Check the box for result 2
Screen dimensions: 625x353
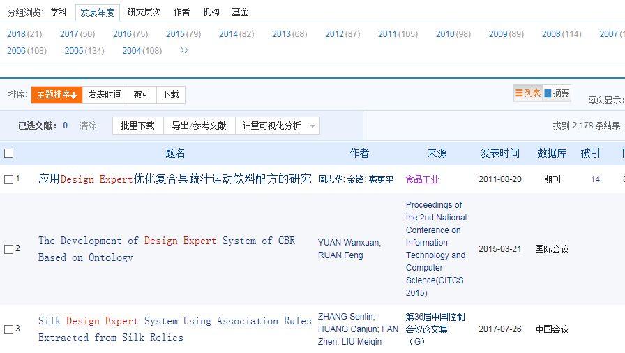point(9,249)
